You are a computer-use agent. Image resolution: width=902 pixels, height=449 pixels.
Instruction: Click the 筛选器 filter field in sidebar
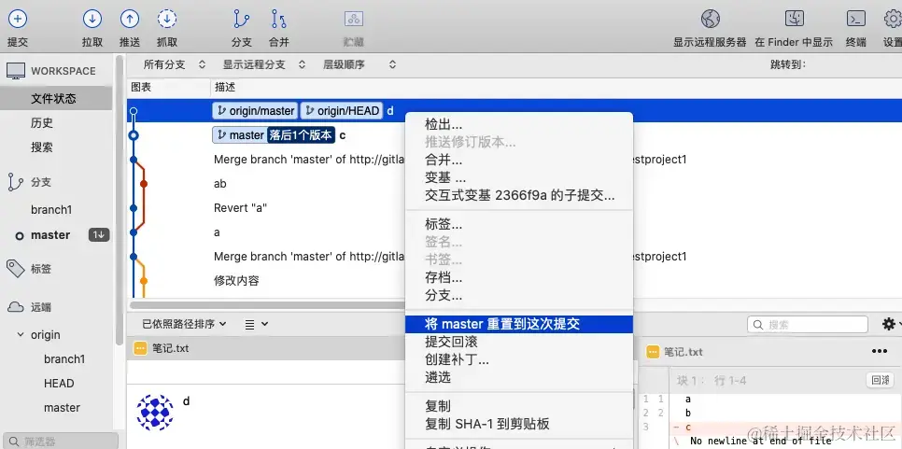tap(59, 441)
